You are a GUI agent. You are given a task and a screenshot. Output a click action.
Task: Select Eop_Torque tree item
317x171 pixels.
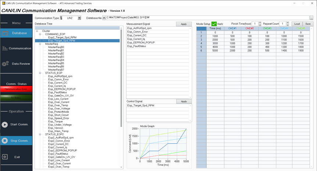(x=56, y=122)
